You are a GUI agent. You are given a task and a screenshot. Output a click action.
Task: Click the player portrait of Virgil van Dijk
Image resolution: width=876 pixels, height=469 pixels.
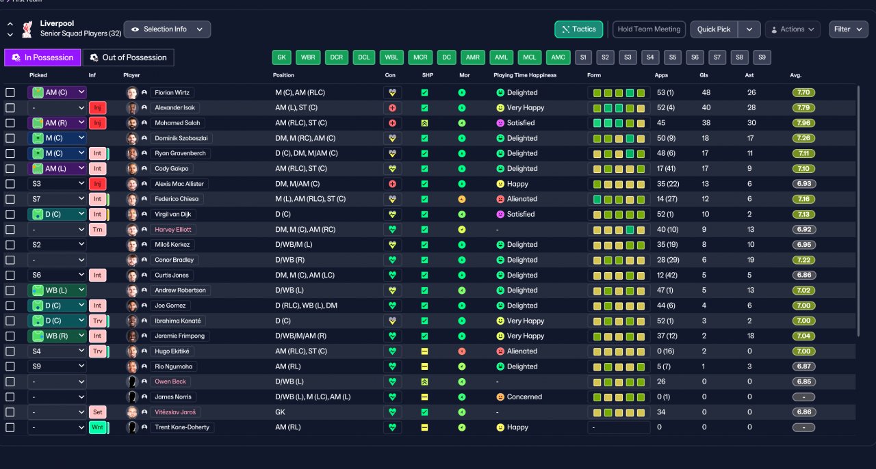coord(132,214)
